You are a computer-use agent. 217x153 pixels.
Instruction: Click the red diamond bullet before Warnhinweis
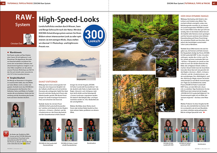(8, 52)
